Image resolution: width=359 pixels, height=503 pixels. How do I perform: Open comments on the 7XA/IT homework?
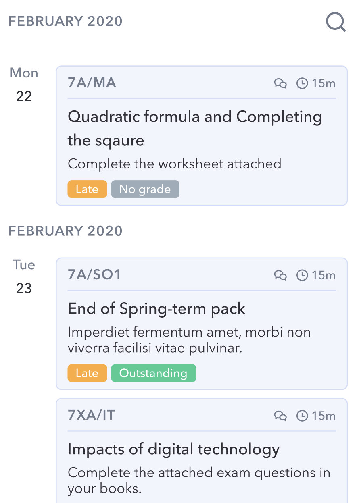[x=280, y=416]
